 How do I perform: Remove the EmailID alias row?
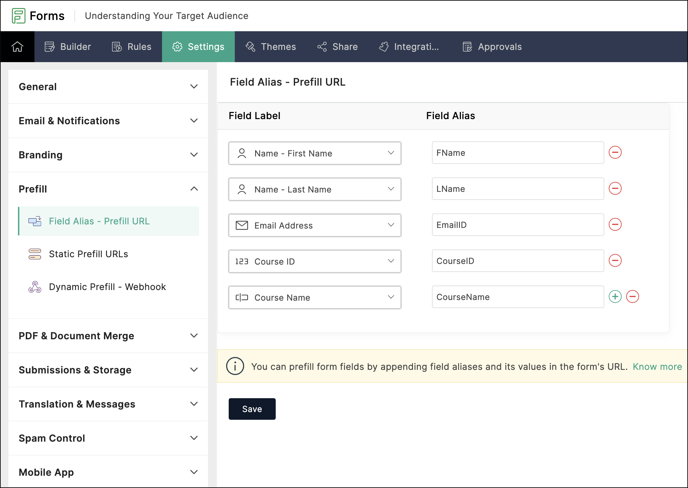pos(615,225)
